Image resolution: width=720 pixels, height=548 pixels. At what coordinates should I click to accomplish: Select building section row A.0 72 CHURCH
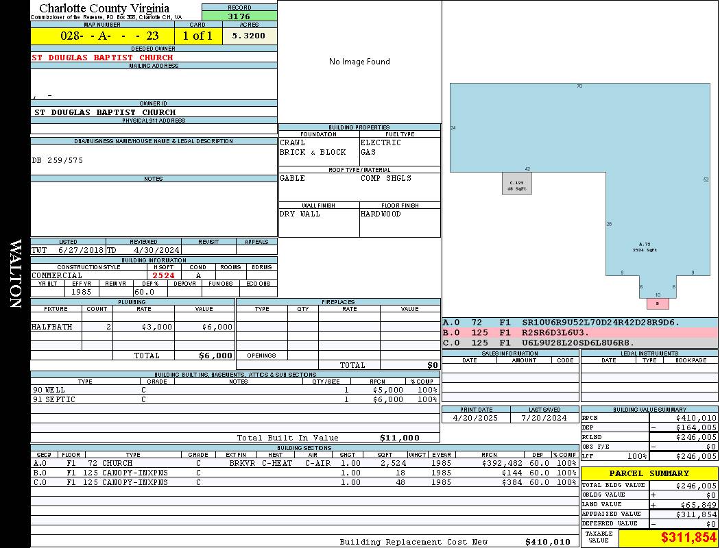[304, 464]
